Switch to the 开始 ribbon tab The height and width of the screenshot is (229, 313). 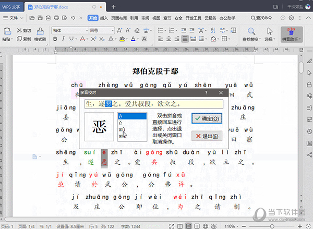pyautogui.click(x=93, y=18)
